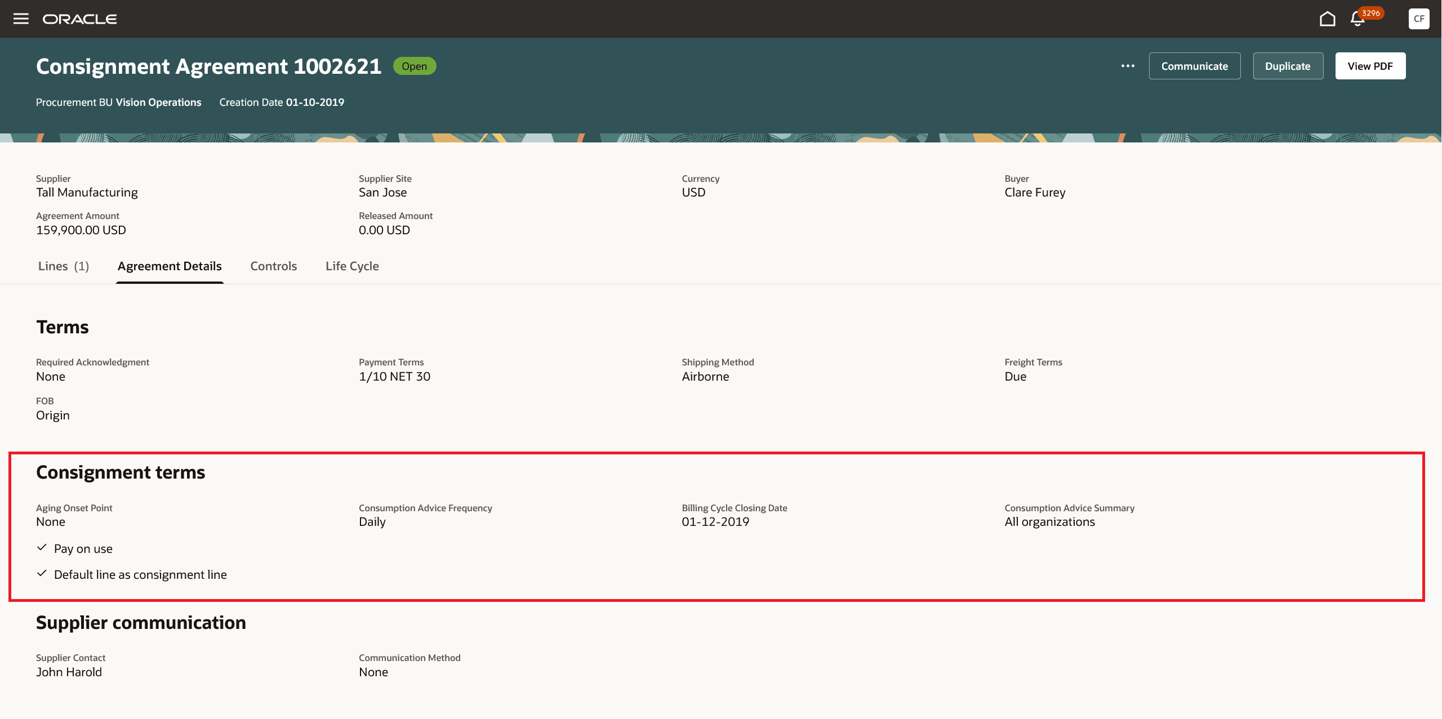Open the Controls tab
Viewport: 1442px width, 719px height.
(x=273, y=266)
